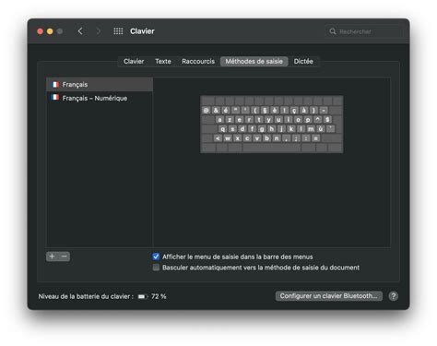This screenshot has height=346, width=437.
Task: Click the magnifying glass search icon
Action: [333, 31]
